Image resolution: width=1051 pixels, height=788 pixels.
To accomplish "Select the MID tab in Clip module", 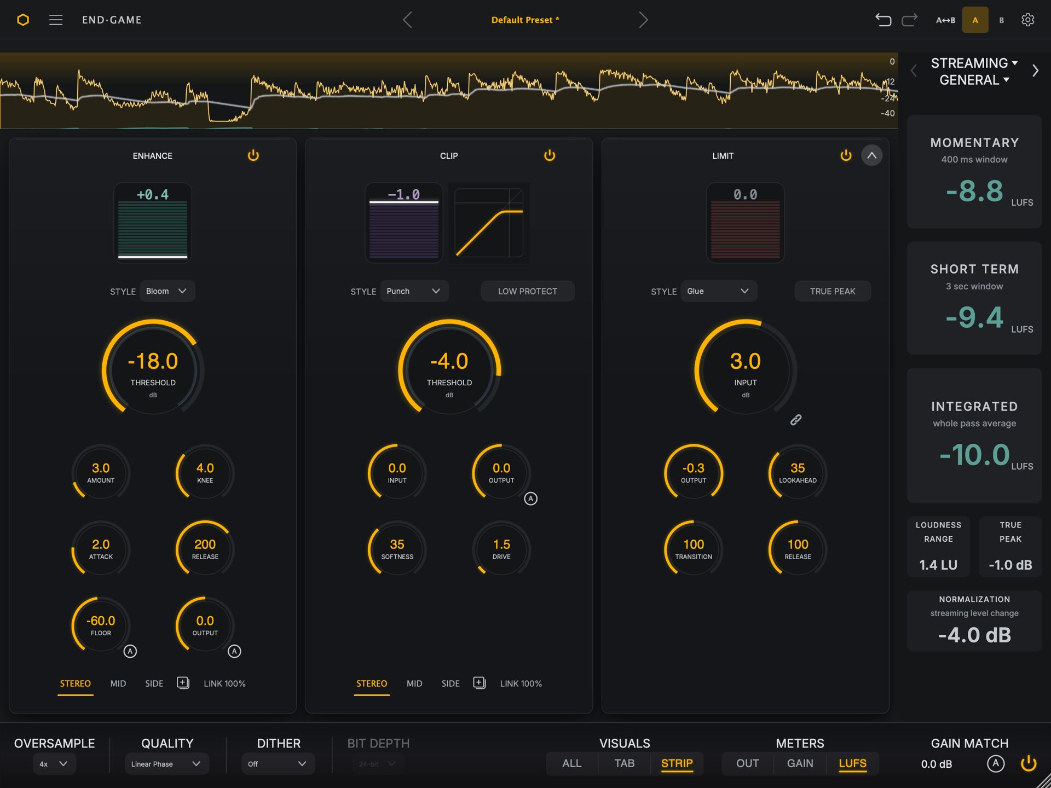I will click(414, 683).
